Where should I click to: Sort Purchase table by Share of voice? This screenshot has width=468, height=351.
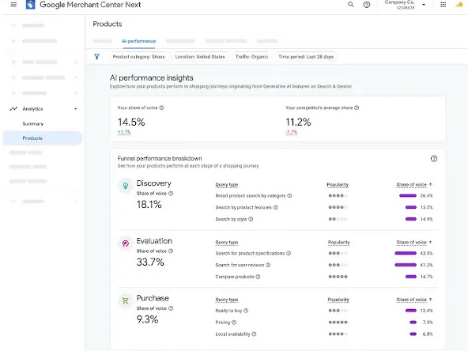pyautogui.click(x=414, y=300)
